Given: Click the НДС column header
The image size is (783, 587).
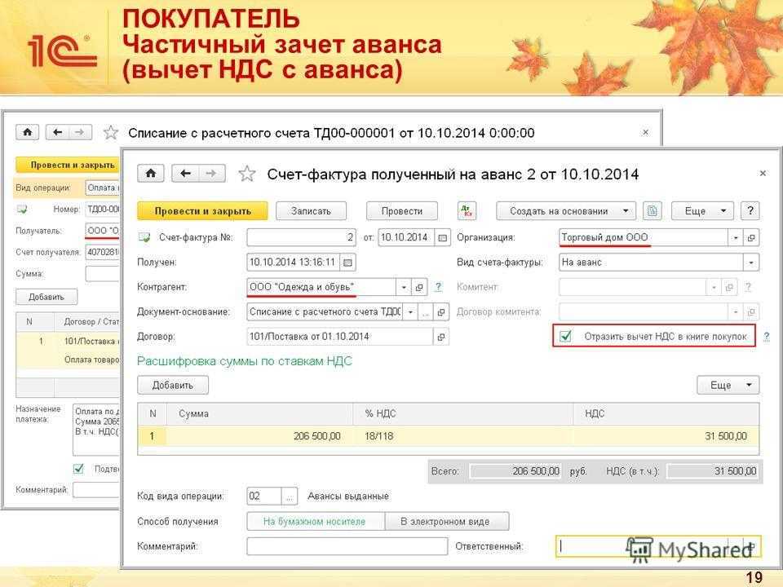Looking at the screenshot, I should pyautogui.click(x=666, y=414).
